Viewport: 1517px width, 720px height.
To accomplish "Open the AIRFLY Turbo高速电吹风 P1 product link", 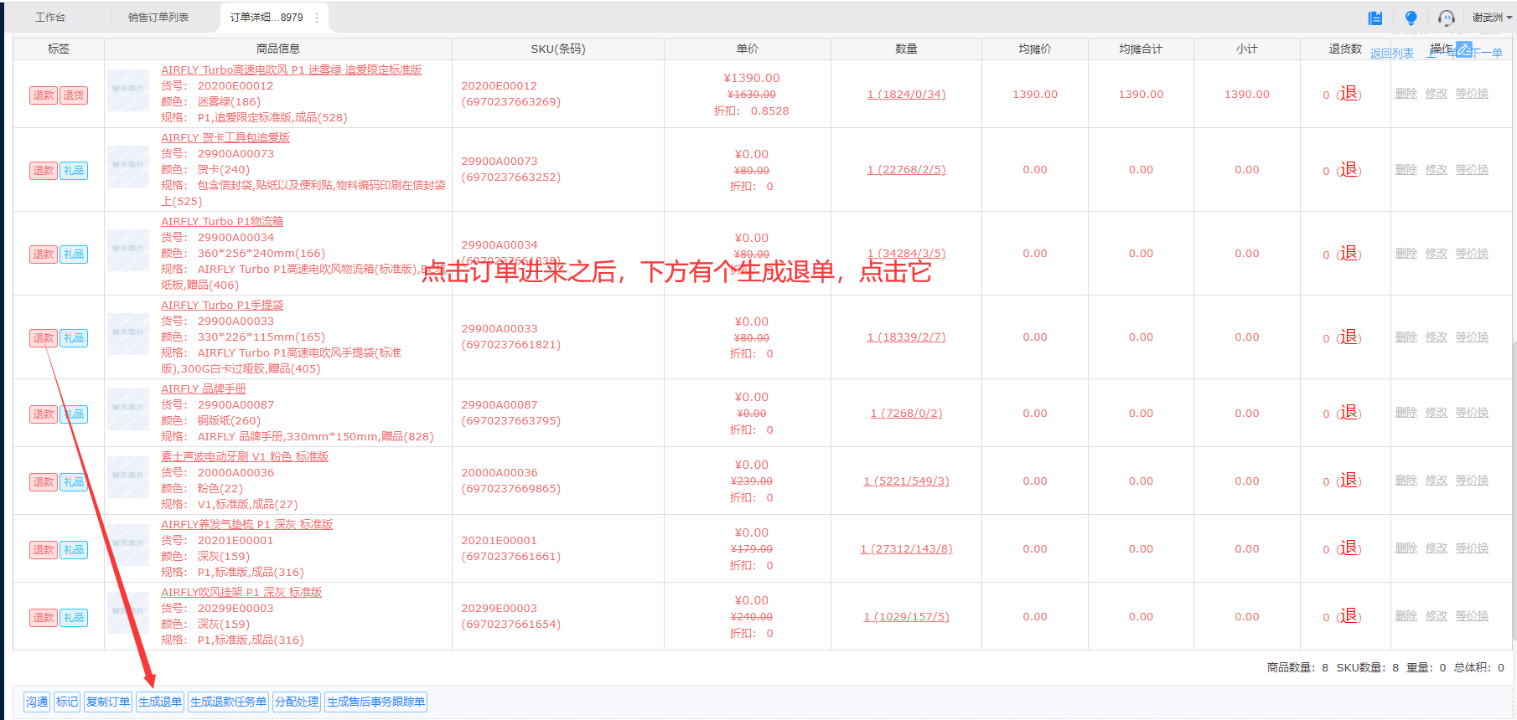I will point(291,70).
